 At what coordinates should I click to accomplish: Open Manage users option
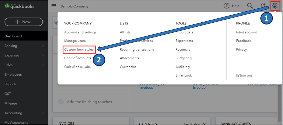point(75,41)
